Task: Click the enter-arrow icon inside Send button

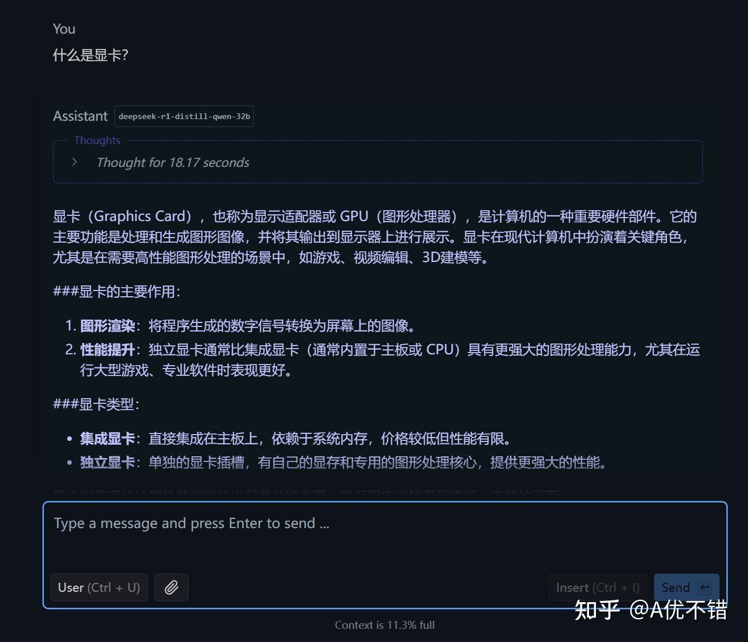Action: tap(705, 587)
